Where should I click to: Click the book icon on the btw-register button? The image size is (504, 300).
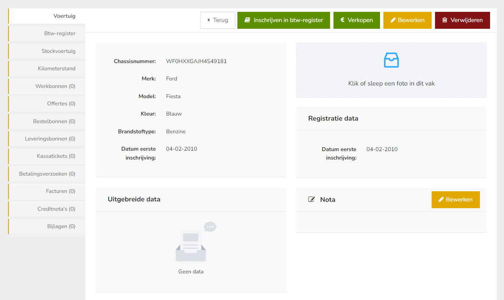(x=248, y=20)
